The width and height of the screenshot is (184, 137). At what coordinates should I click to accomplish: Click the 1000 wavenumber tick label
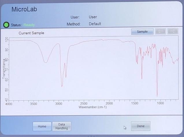pos(160,103)
